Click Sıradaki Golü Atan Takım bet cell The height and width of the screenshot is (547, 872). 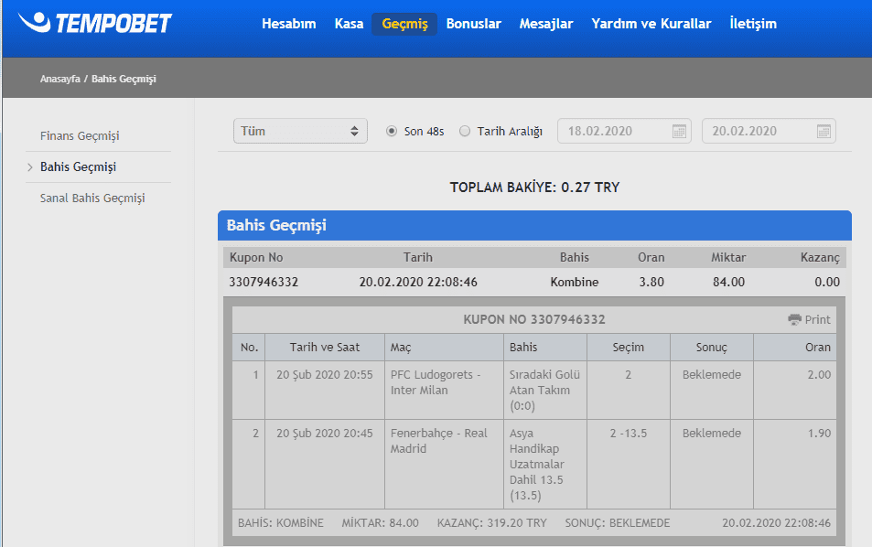[544, 391]
